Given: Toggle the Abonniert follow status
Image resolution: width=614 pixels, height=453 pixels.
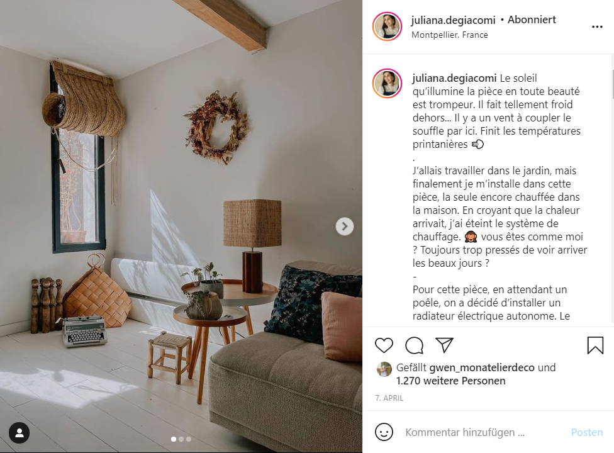Looking at the screenshot, I should (x=532, y=20).
